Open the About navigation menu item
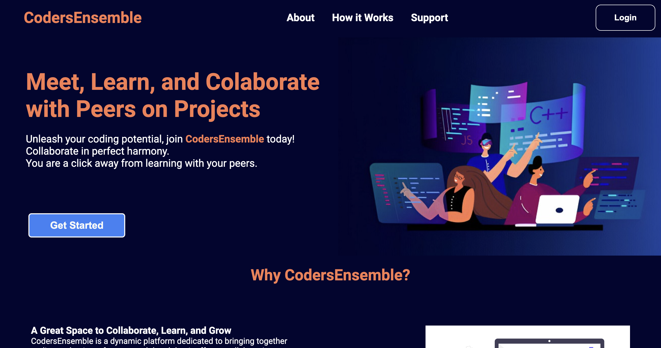This screenshot has width=661, height=348. (300, 18)
